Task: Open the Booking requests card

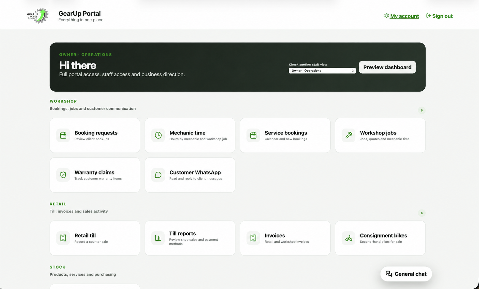Action: (x=95, y=135)
